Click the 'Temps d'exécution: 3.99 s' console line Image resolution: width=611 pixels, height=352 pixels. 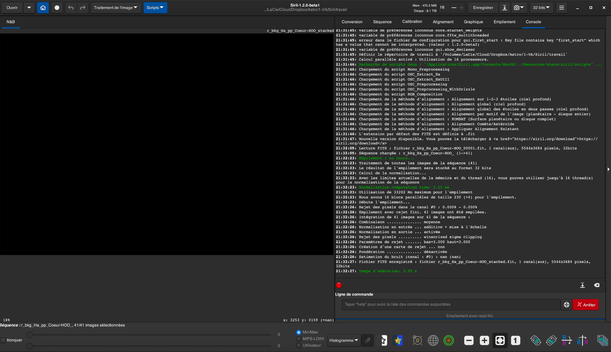[388, 271]
